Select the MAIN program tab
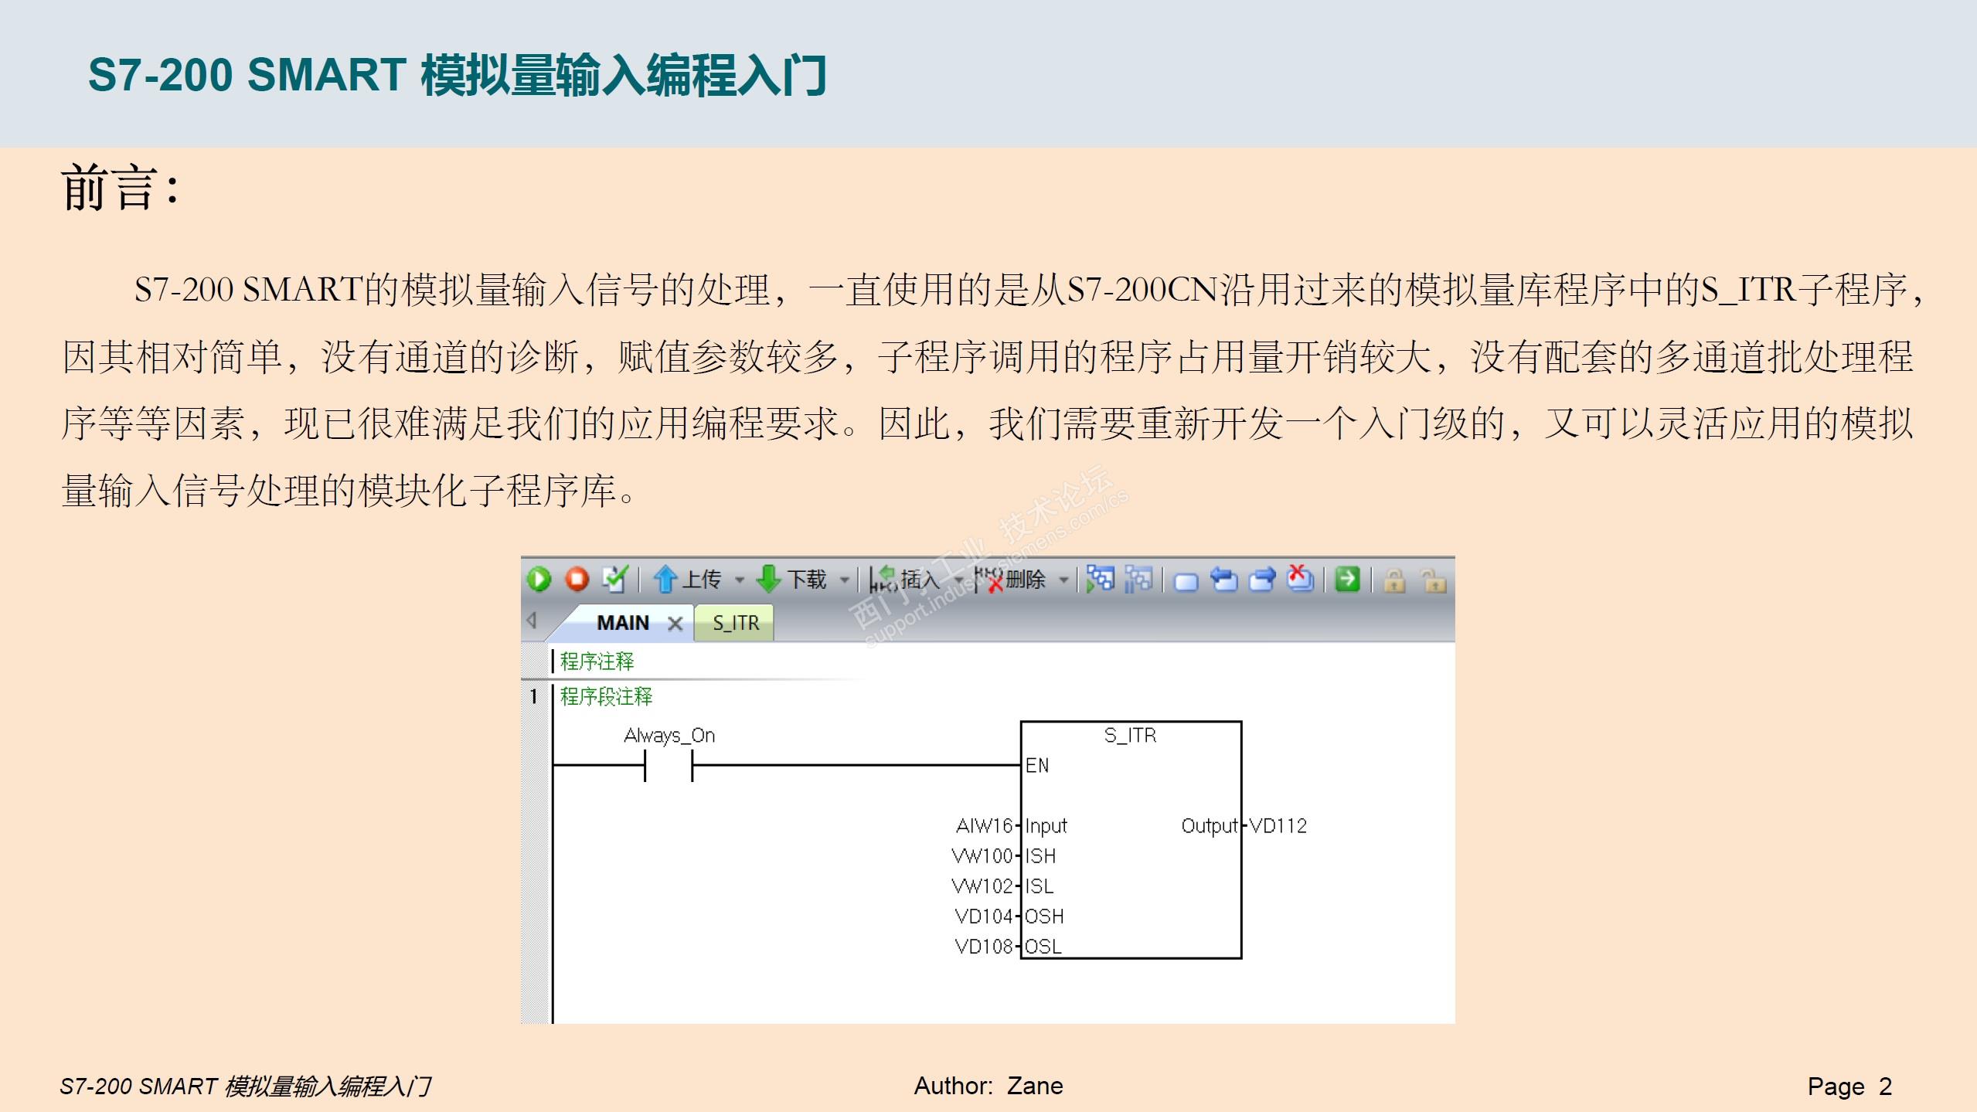 [x=621, y=623]
